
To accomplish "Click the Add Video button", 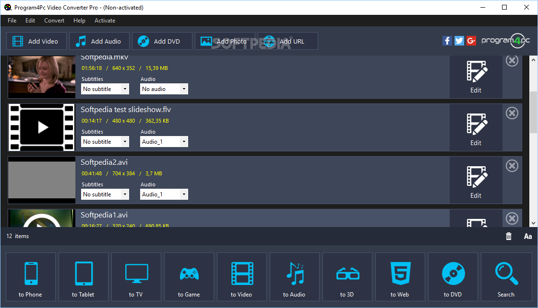I will 36,41.
